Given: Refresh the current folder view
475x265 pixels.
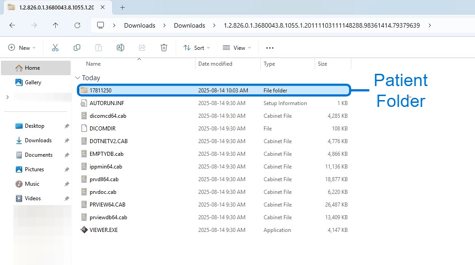Looking at the screenshot, I should point(77,25).
